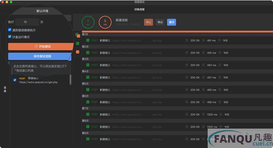Click time icon beside 461 ms
Viewport: 273px width, 148px height.
203,40
